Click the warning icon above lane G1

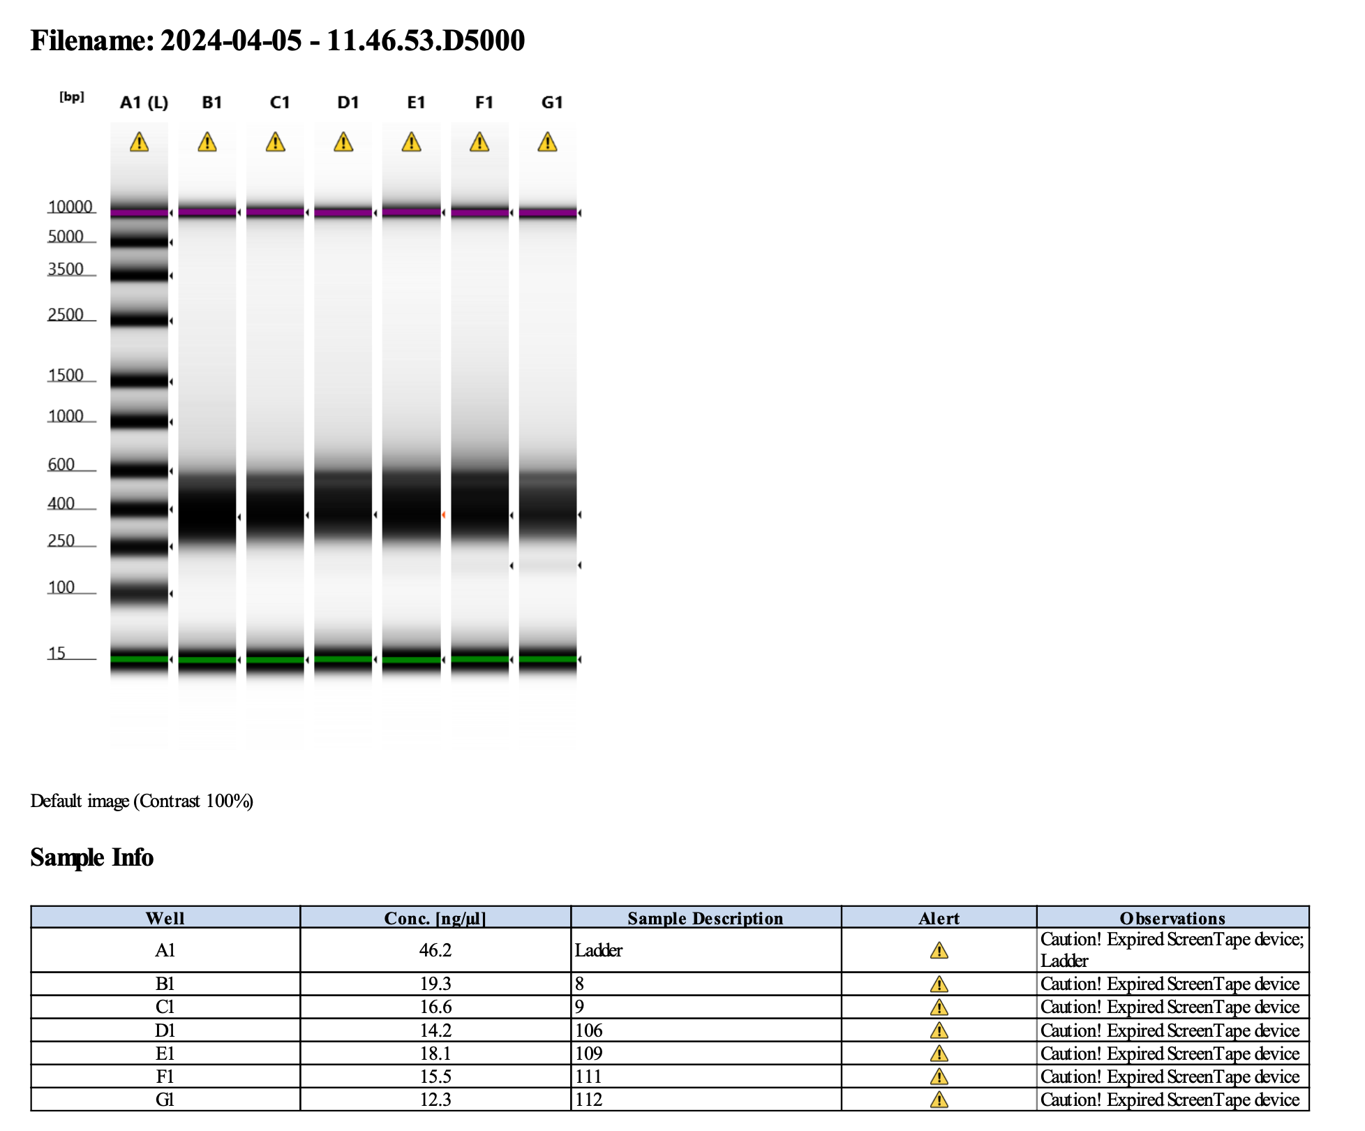[548, 142]
